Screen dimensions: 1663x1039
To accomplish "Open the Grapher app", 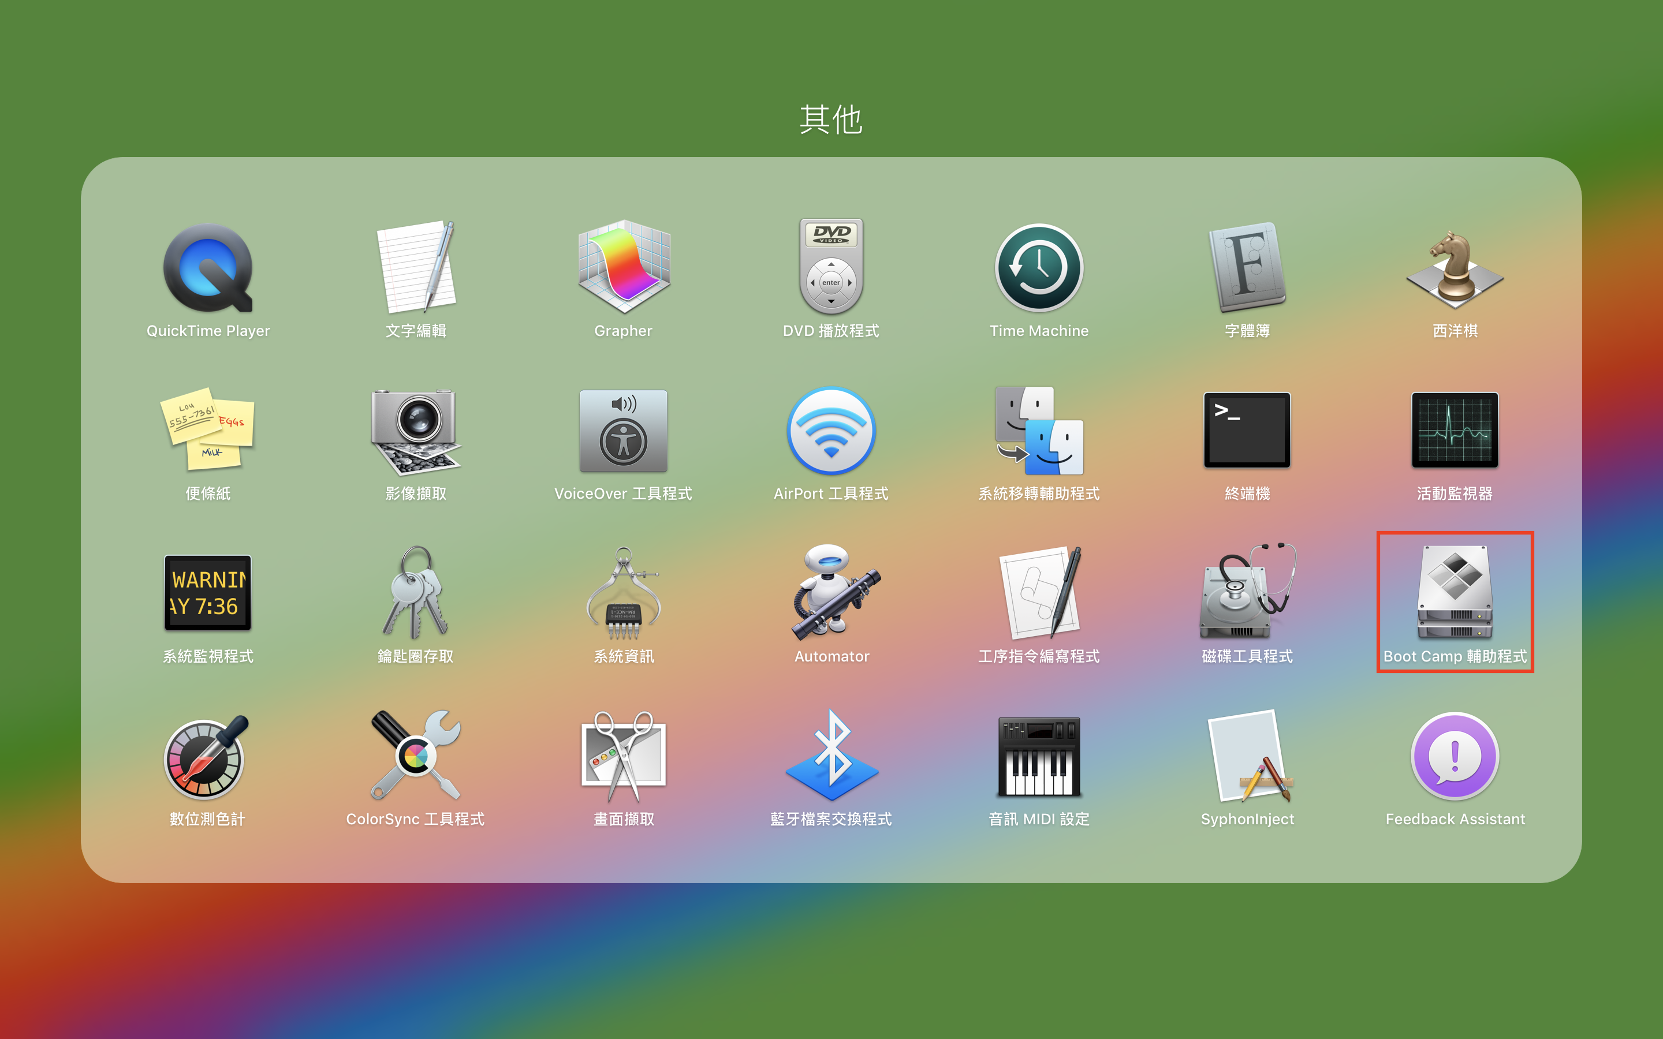I will [623, 267].
